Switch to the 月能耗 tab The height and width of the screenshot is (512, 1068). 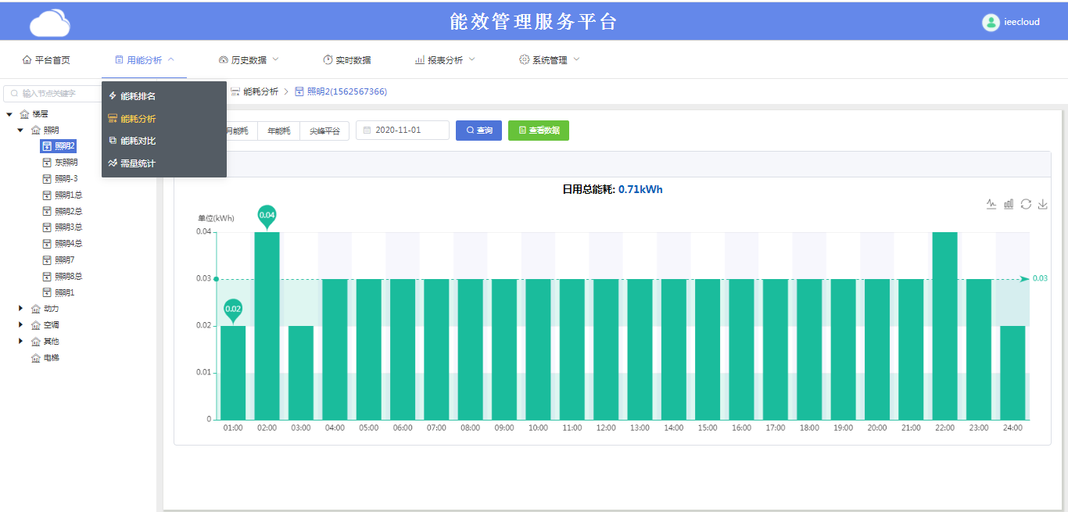[237, 131]
